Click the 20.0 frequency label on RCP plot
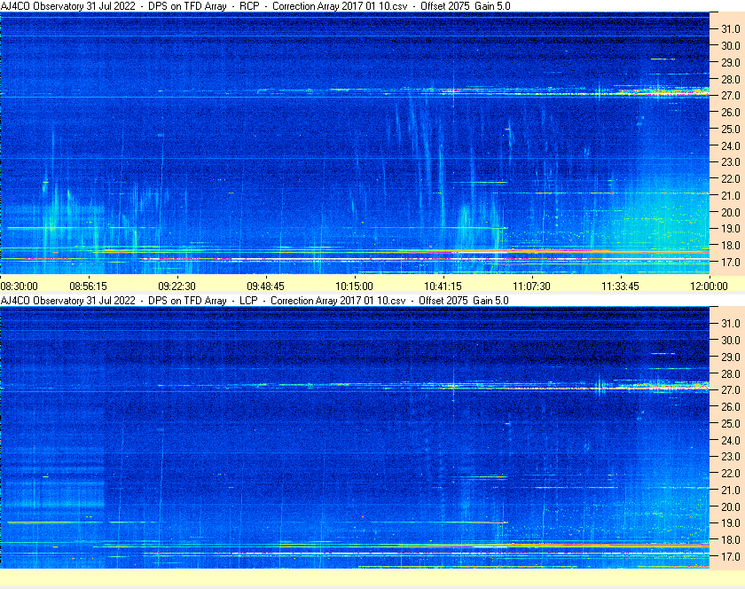 [731, 212]
